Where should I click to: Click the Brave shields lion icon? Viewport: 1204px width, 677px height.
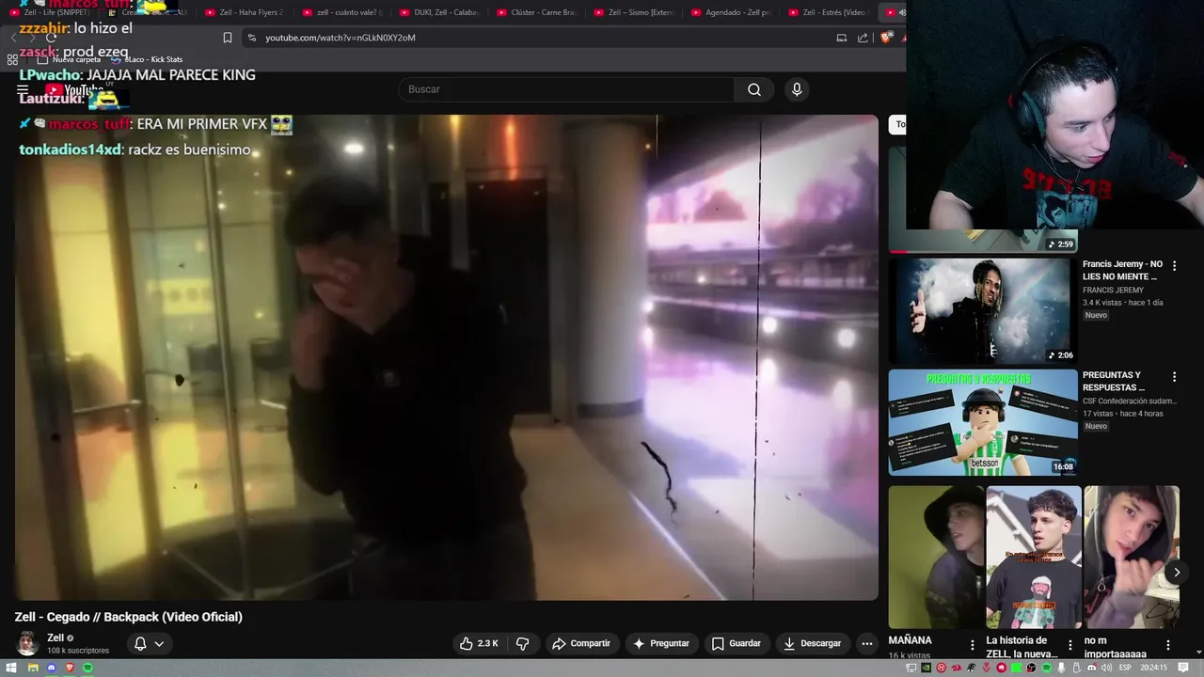point(886,38)
